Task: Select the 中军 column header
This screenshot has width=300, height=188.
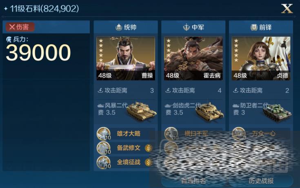Action: tap(193, 27)
